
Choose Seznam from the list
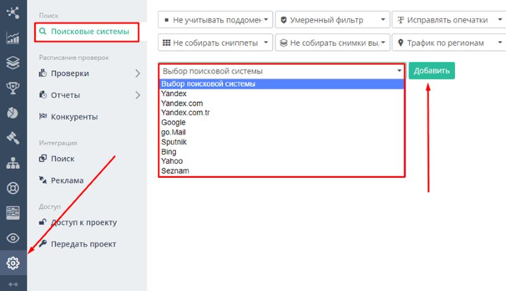[x=281, y=171]
